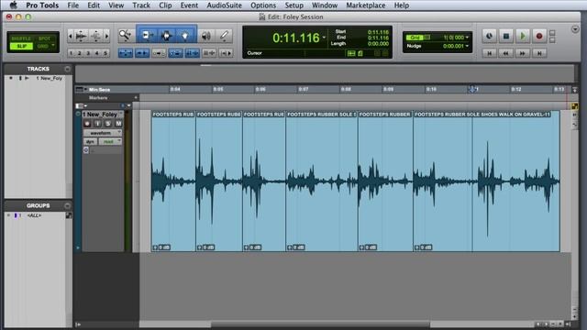587x330 pixels.
Task: Select the ALL group in Groups list
Action: (34, 215)
